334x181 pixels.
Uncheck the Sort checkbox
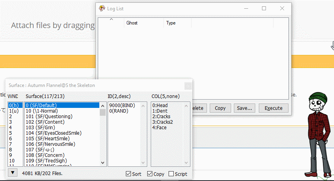pos(129,174)
